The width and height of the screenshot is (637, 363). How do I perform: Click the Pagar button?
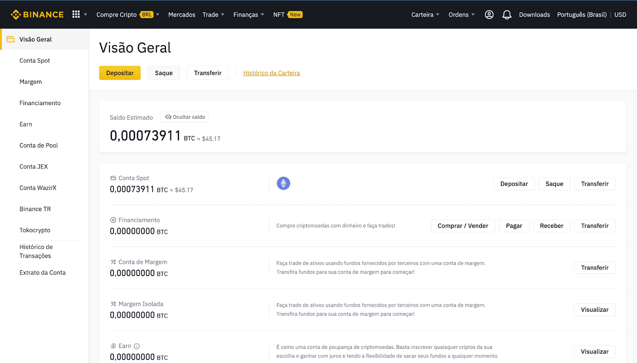point(514,226)
